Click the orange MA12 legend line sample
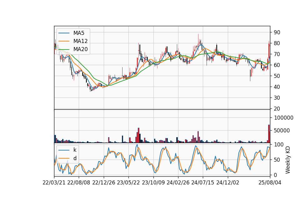The image size is (300, 215). click(x=64, y=41)
